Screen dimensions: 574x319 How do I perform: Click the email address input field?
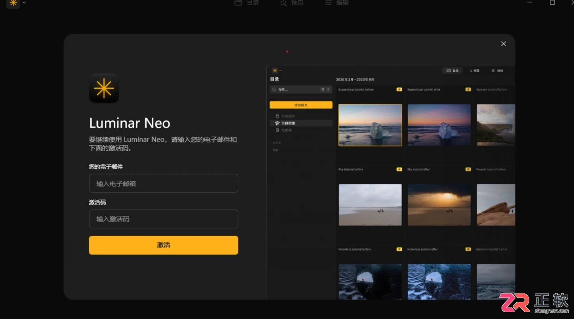163,183
